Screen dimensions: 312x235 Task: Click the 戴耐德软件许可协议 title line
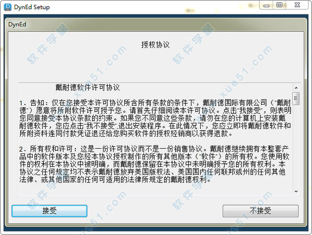[x=87, y=87]
